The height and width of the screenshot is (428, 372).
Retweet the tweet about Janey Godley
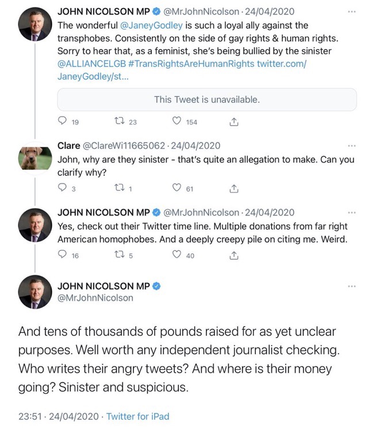pos(120,122)
